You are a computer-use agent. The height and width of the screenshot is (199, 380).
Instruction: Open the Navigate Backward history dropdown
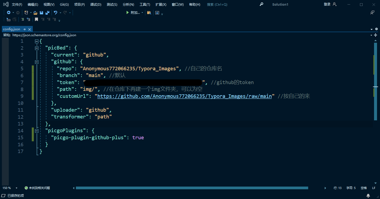point(13,13)
